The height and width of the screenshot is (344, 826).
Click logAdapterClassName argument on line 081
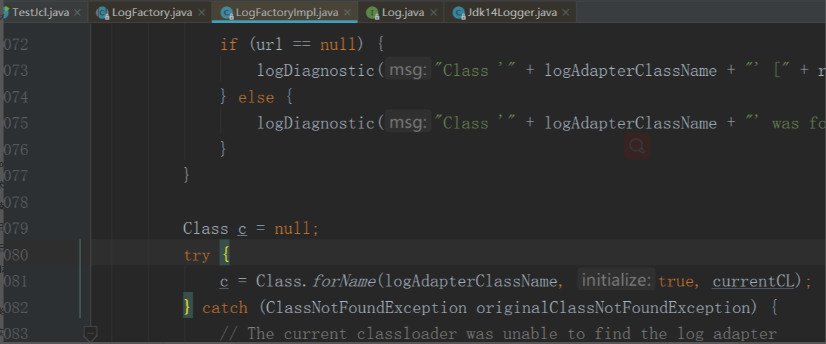point(472,282)
